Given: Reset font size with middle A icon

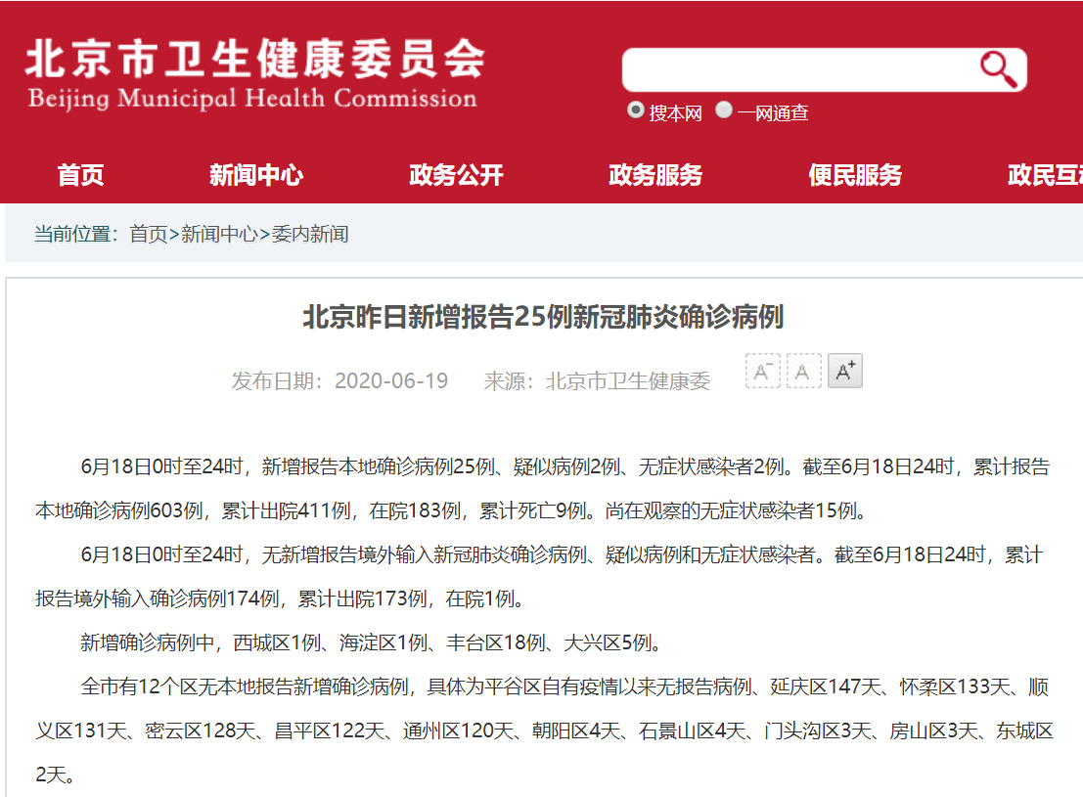Looking at the screenshot, I should (804, 372).
